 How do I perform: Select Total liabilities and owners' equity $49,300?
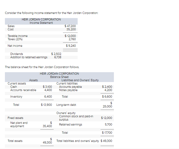pyautogui.click(x=107, y=141)
